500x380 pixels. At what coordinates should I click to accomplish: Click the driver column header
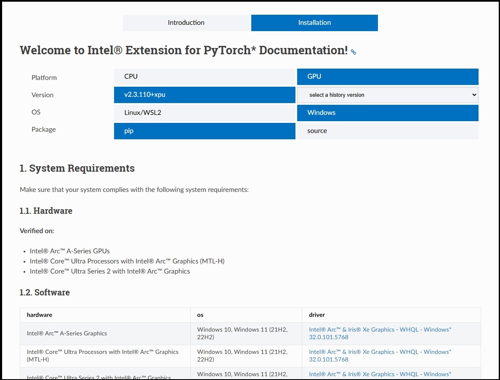click(316, 315)
